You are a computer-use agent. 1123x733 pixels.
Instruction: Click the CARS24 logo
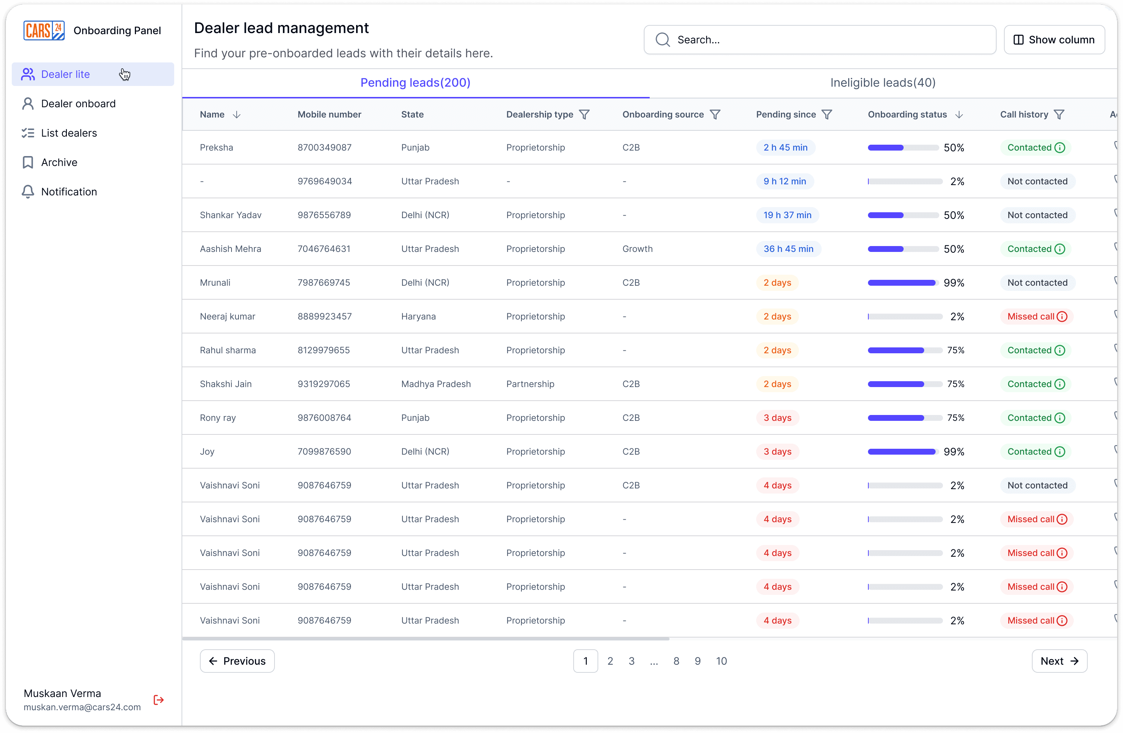tap(44, 30)
